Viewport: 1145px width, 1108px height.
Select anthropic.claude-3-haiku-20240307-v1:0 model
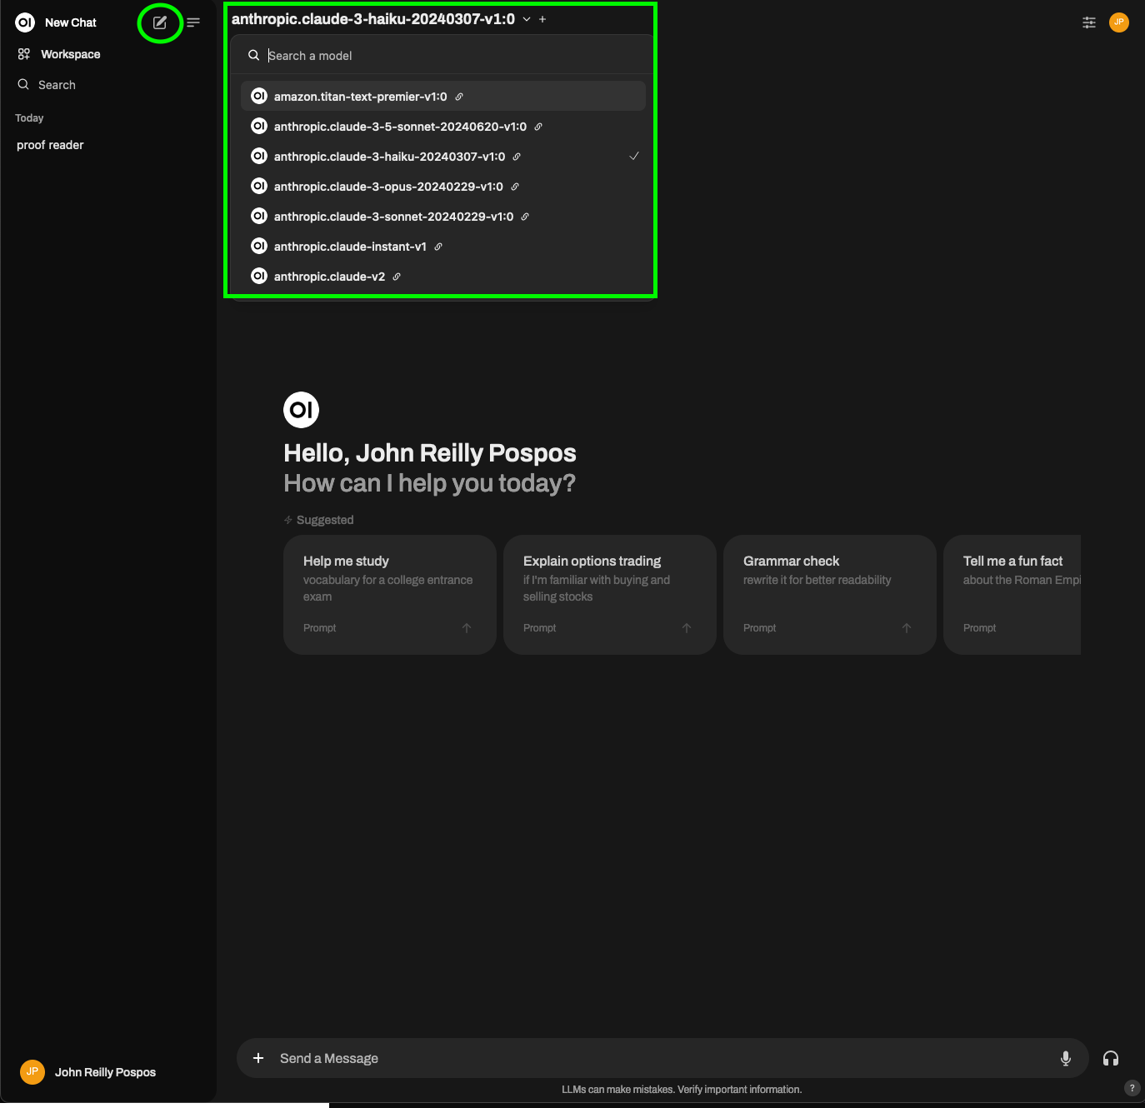tap(443, 157)
